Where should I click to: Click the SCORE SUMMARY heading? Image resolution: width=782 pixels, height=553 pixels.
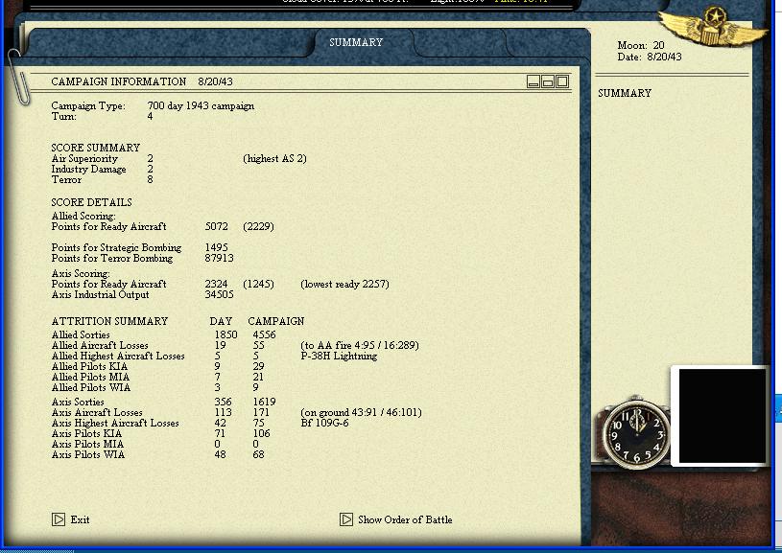96,148
